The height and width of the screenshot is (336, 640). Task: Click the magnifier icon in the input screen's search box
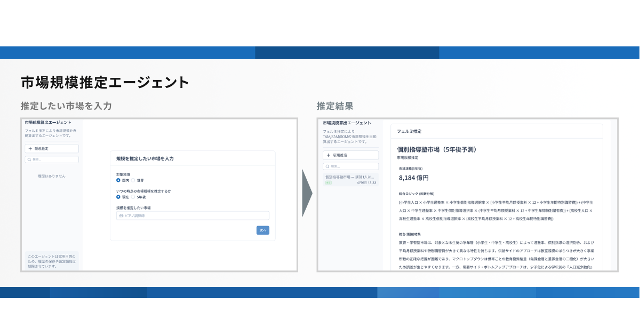[29, 159]
